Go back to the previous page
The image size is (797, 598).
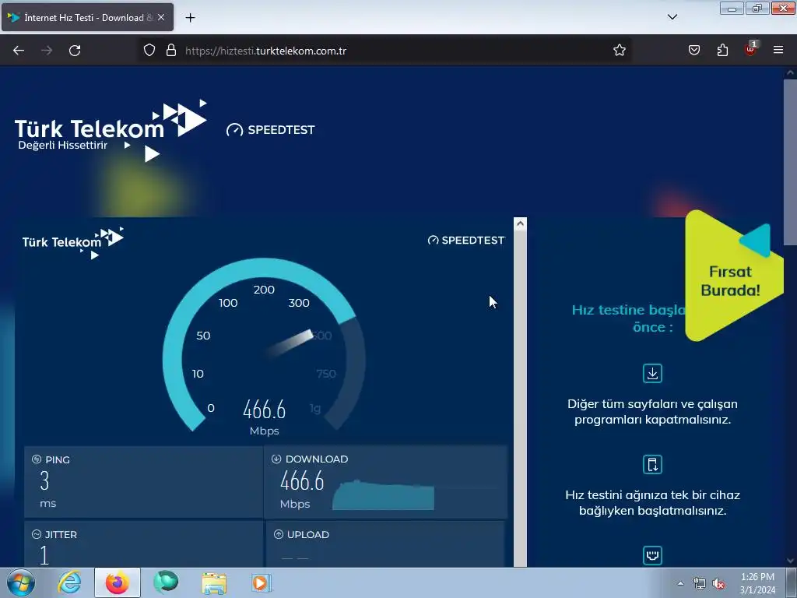(x=19, y=51)
